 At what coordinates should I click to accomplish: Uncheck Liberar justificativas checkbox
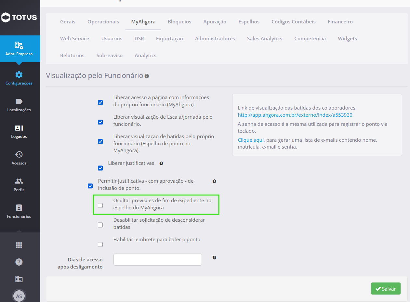(100, 168)
